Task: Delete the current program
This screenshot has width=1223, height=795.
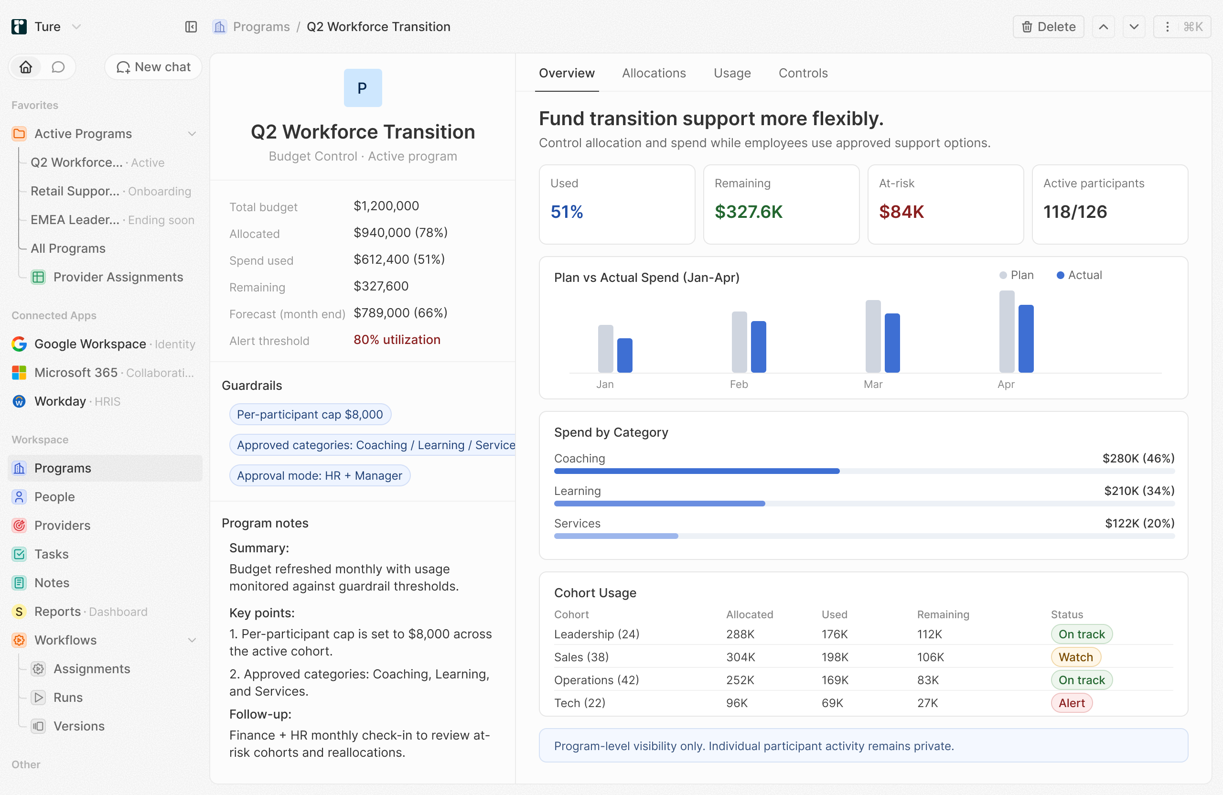Action: [x=1048, y=27]
